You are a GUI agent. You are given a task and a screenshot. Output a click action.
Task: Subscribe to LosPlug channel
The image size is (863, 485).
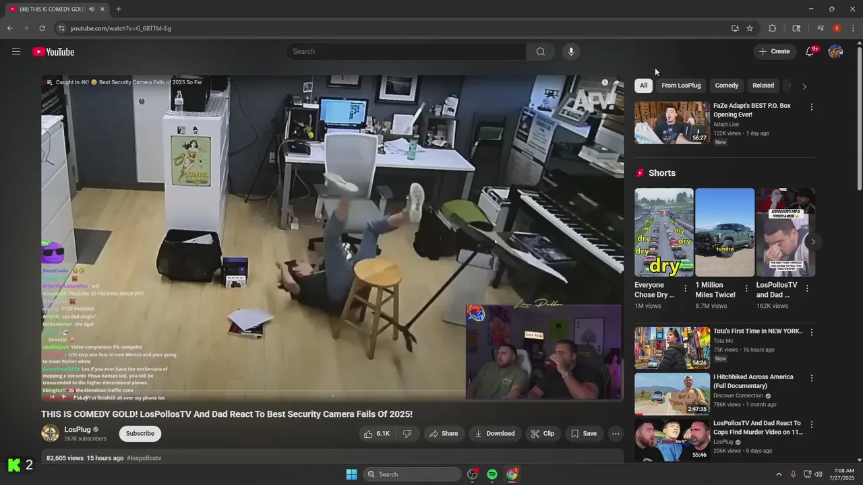point(140,434)
